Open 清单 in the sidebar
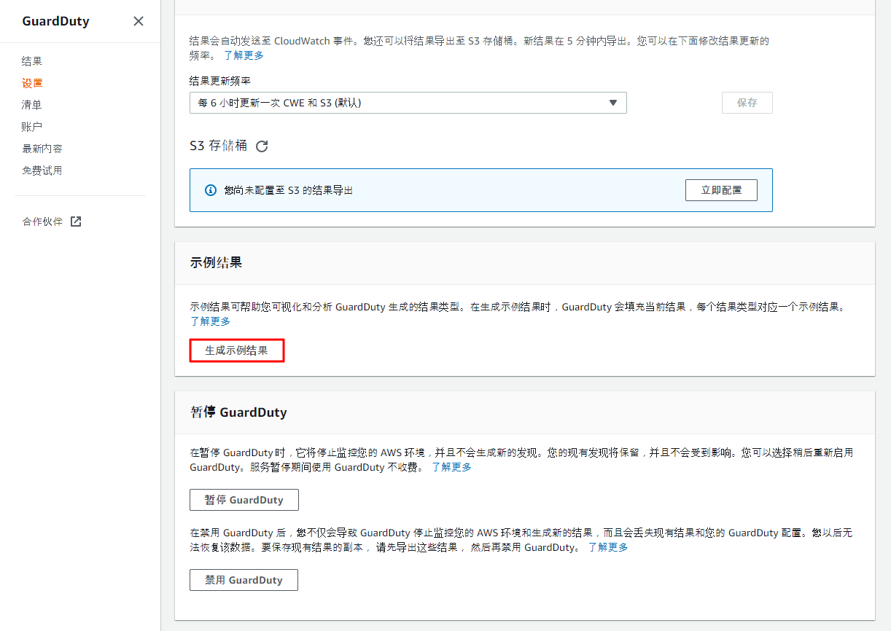 coord(32,105)
